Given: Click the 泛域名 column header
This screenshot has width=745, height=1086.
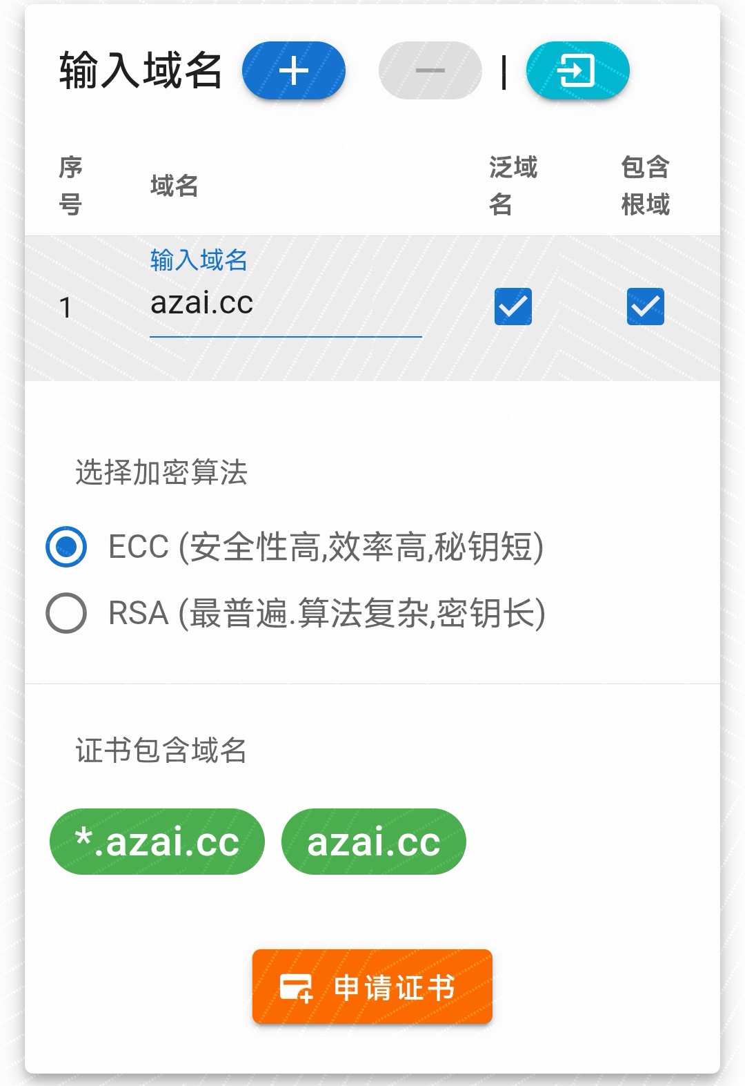Looking at the screenshot, I should [x=513, y=186].
